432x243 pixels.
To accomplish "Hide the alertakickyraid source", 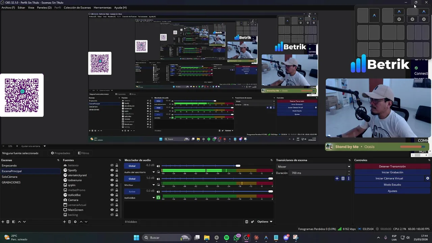I will 112,175.
